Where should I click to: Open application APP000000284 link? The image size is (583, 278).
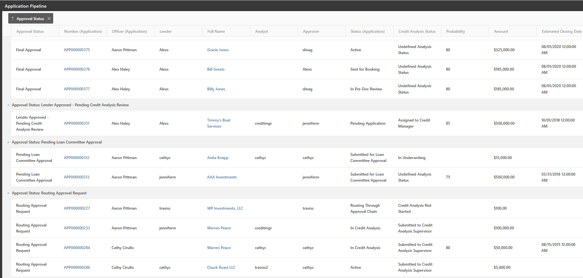(x=77, y=248)
